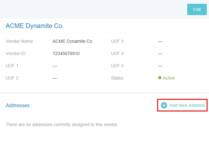The image size is (209, 144).
Task: Click the UDF 2 label
Action: (x=12, y=78)
